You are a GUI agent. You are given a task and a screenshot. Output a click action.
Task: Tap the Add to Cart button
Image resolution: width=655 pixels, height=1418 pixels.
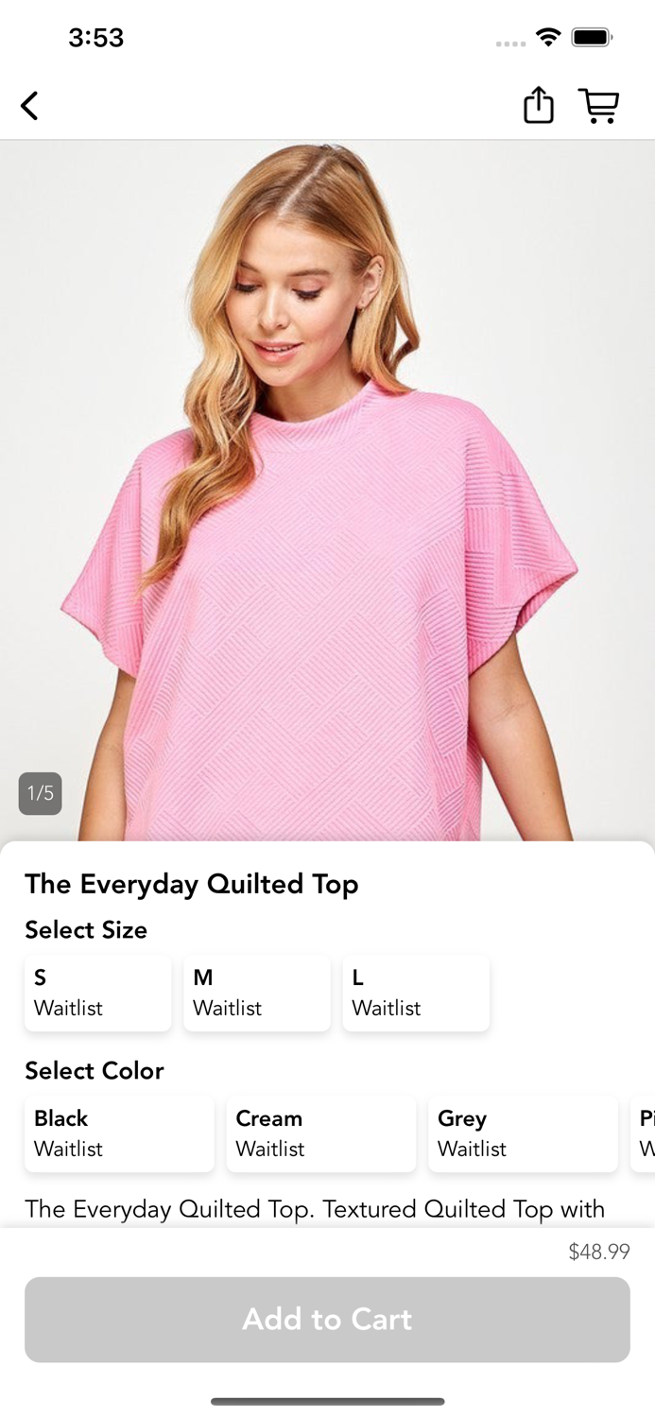[327, 1320]
